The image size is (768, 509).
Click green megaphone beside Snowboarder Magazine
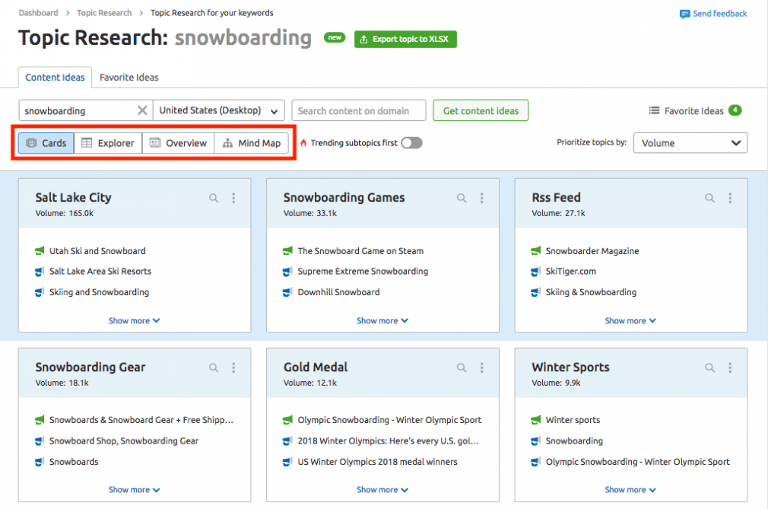point(536,251)
